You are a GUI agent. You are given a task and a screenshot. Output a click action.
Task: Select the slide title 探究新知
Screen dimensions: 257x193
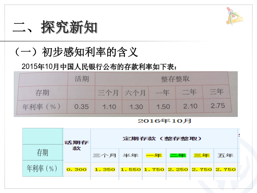(69, 27)
